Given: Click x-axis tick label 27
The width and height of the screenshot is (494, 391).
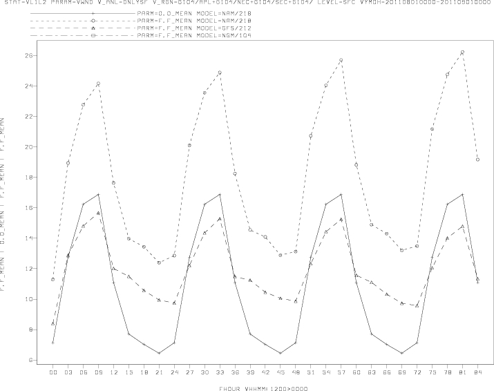Looking at the screenshot, I should point(189,372).
